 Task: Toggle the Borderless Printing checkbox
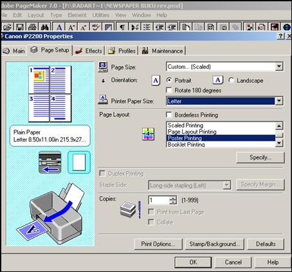click(169, 115)
